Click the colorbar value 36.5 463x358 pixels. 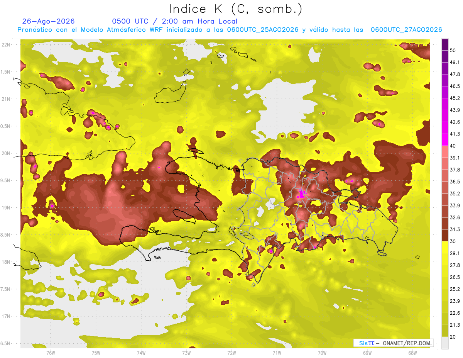455,182
